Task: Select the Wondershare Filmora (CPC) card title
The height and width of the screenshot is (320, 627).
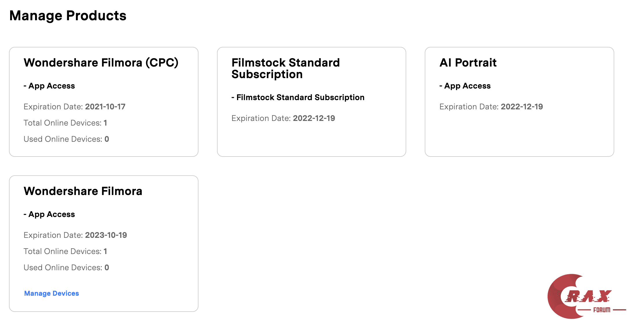Action: (x=101, y=63)
